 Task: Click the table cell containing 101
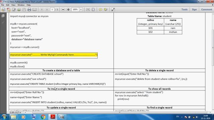150,28
